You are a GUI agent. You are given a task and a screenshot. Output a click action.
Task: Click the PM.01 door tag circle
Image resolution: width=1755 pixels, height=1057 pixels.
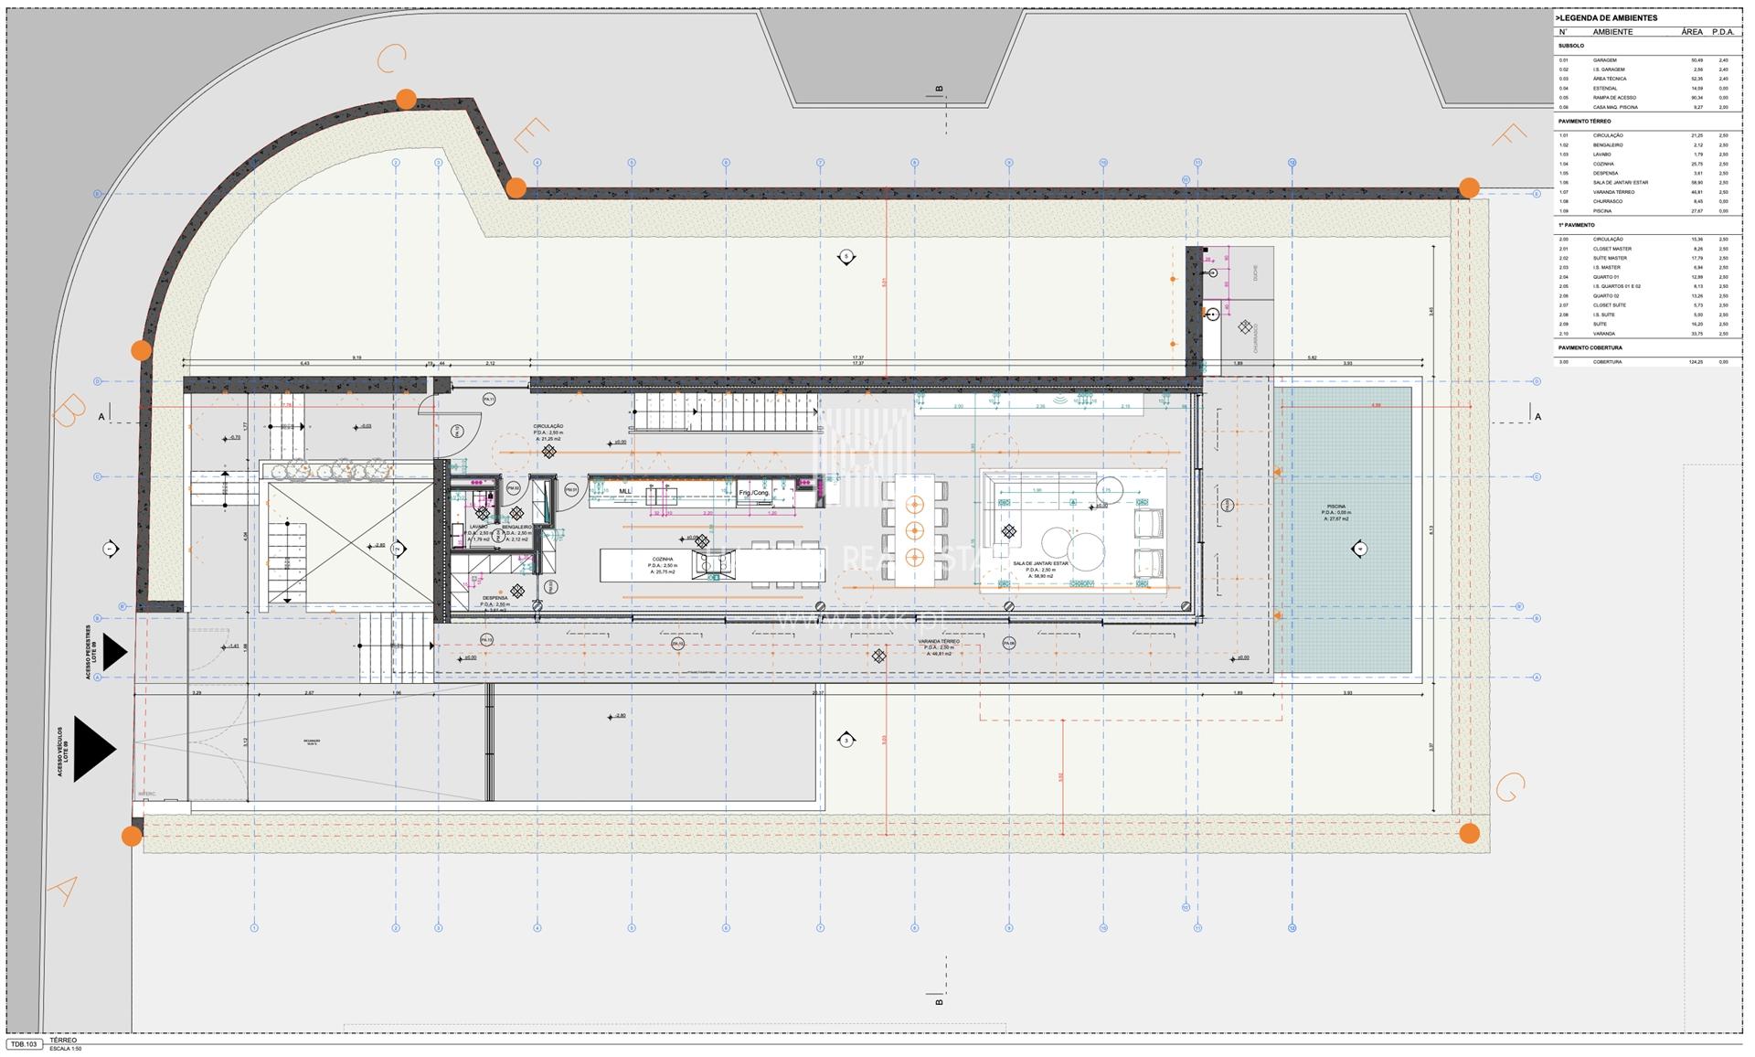(x=571, y=490)
